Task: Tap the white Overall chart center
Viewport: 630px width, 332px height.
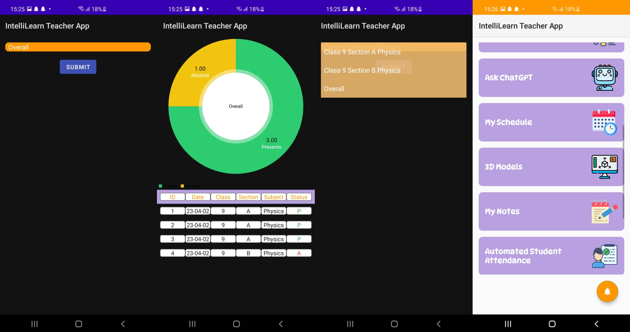Action: (x=236, y=107)
